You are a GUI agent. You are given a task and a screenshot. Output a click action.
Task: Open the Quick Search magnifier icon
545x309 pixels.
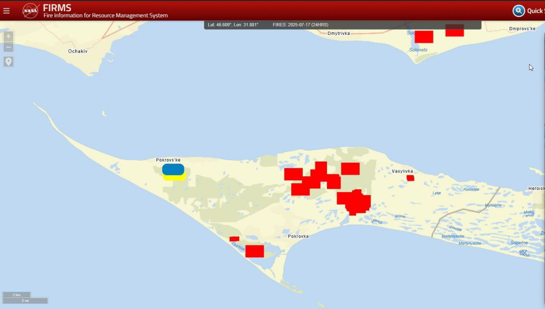click(x=519, y=11)
